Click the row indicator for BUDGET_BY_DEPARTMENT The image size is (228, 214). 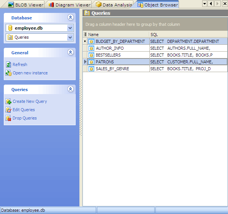(85, 41)
